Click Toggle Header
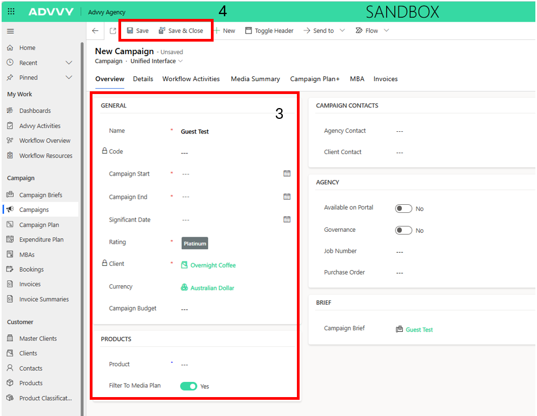Screen dimensions: 537x416 (269, 31)
